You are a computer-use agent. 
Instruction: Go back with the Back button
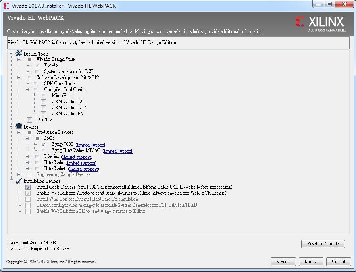click(283, 262)
